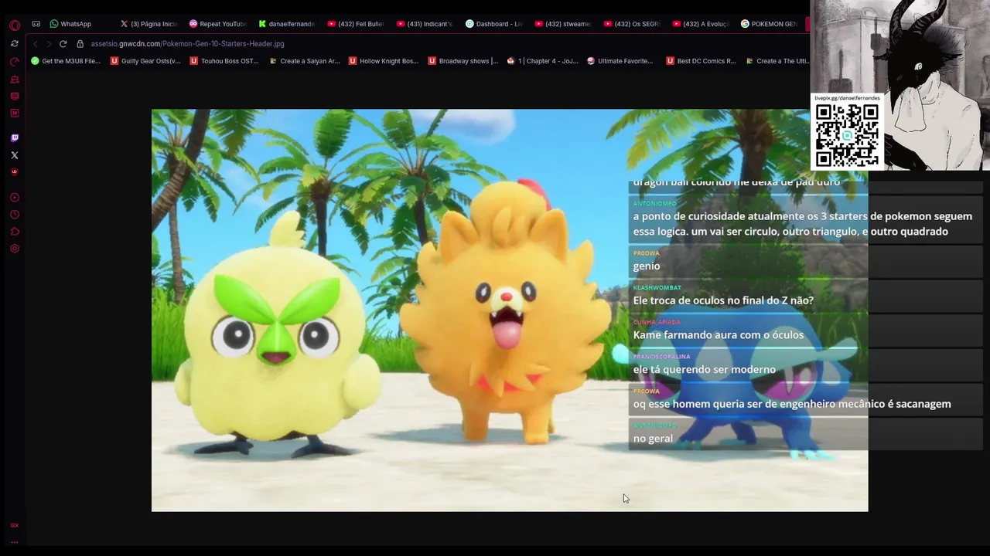The image size is (990, 556).
Task: Open the sidebar settings gear icon
Action: [x=14, y=249]
